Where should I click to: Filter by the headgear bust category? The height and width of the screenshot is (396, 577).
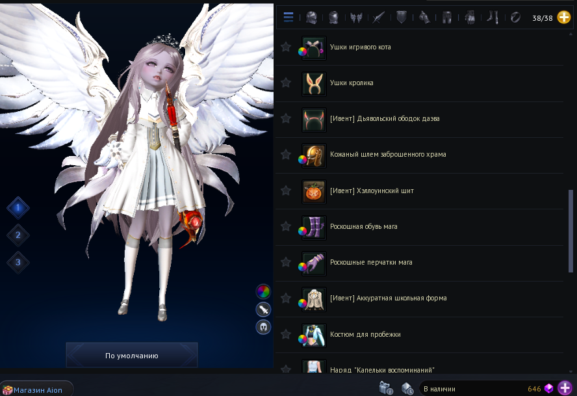[x=333, y=18]
